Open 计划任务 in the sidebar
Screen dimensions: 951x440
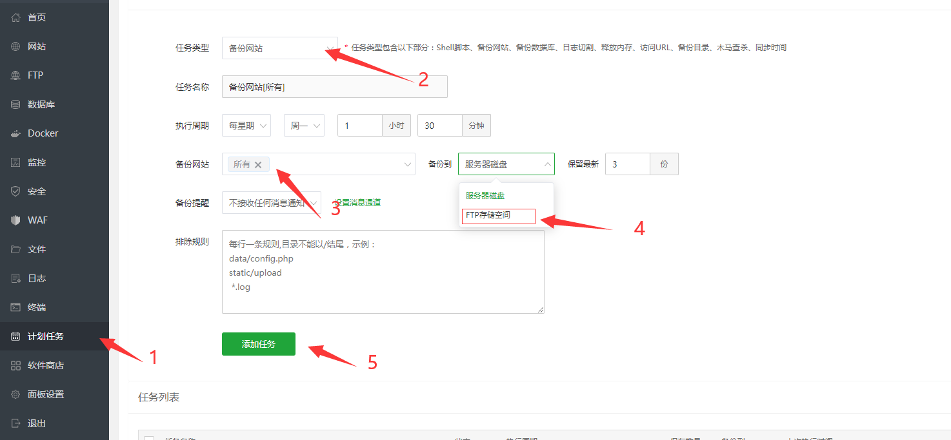pos(46,336)
